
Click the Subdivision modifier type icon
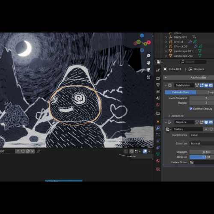[170, 85]
